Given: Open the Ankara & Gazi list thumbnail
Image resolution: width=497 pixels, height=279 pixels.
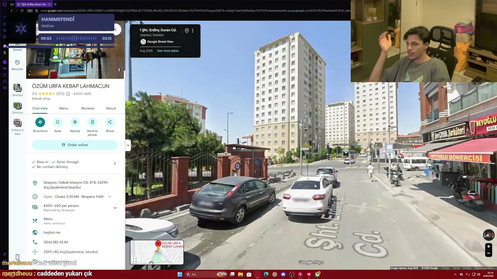Looking at the screenshot, I should (x=17, y=123).
